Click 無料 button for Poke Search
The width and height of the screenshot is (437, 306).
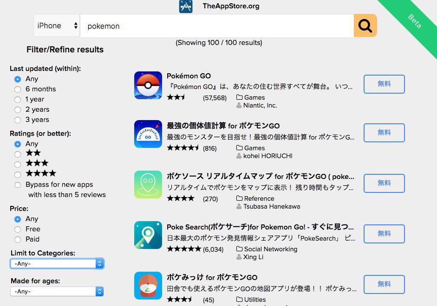pyautogui.click(x=384, y=234)
